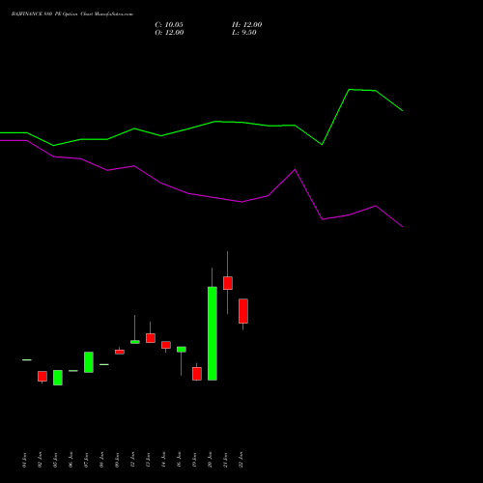Click the green candle on 07 Jan
This screenshot has height=483, width=483.
[89, 362]
